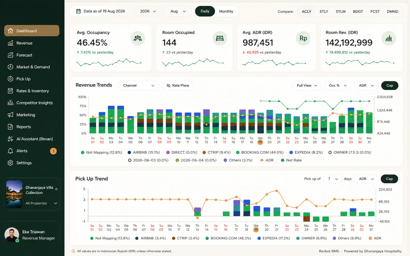Image resolution: width=410 pixels, height=256 pixels.
Task: Click the Pick Up target icon
Action: point(10,79)
